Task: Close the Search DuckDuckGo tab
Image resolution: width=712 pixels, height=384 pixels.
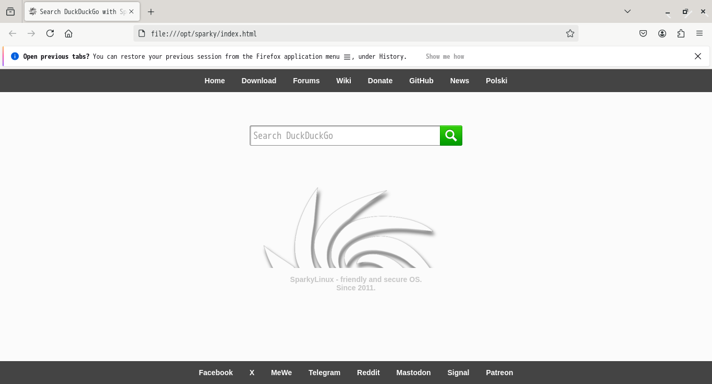Action: click(131, 11)
